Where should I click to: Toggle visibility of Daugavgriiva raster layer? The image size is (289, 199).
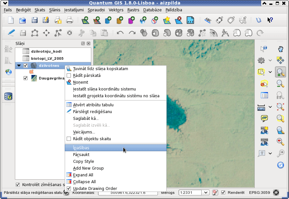(x=26, y=78)
